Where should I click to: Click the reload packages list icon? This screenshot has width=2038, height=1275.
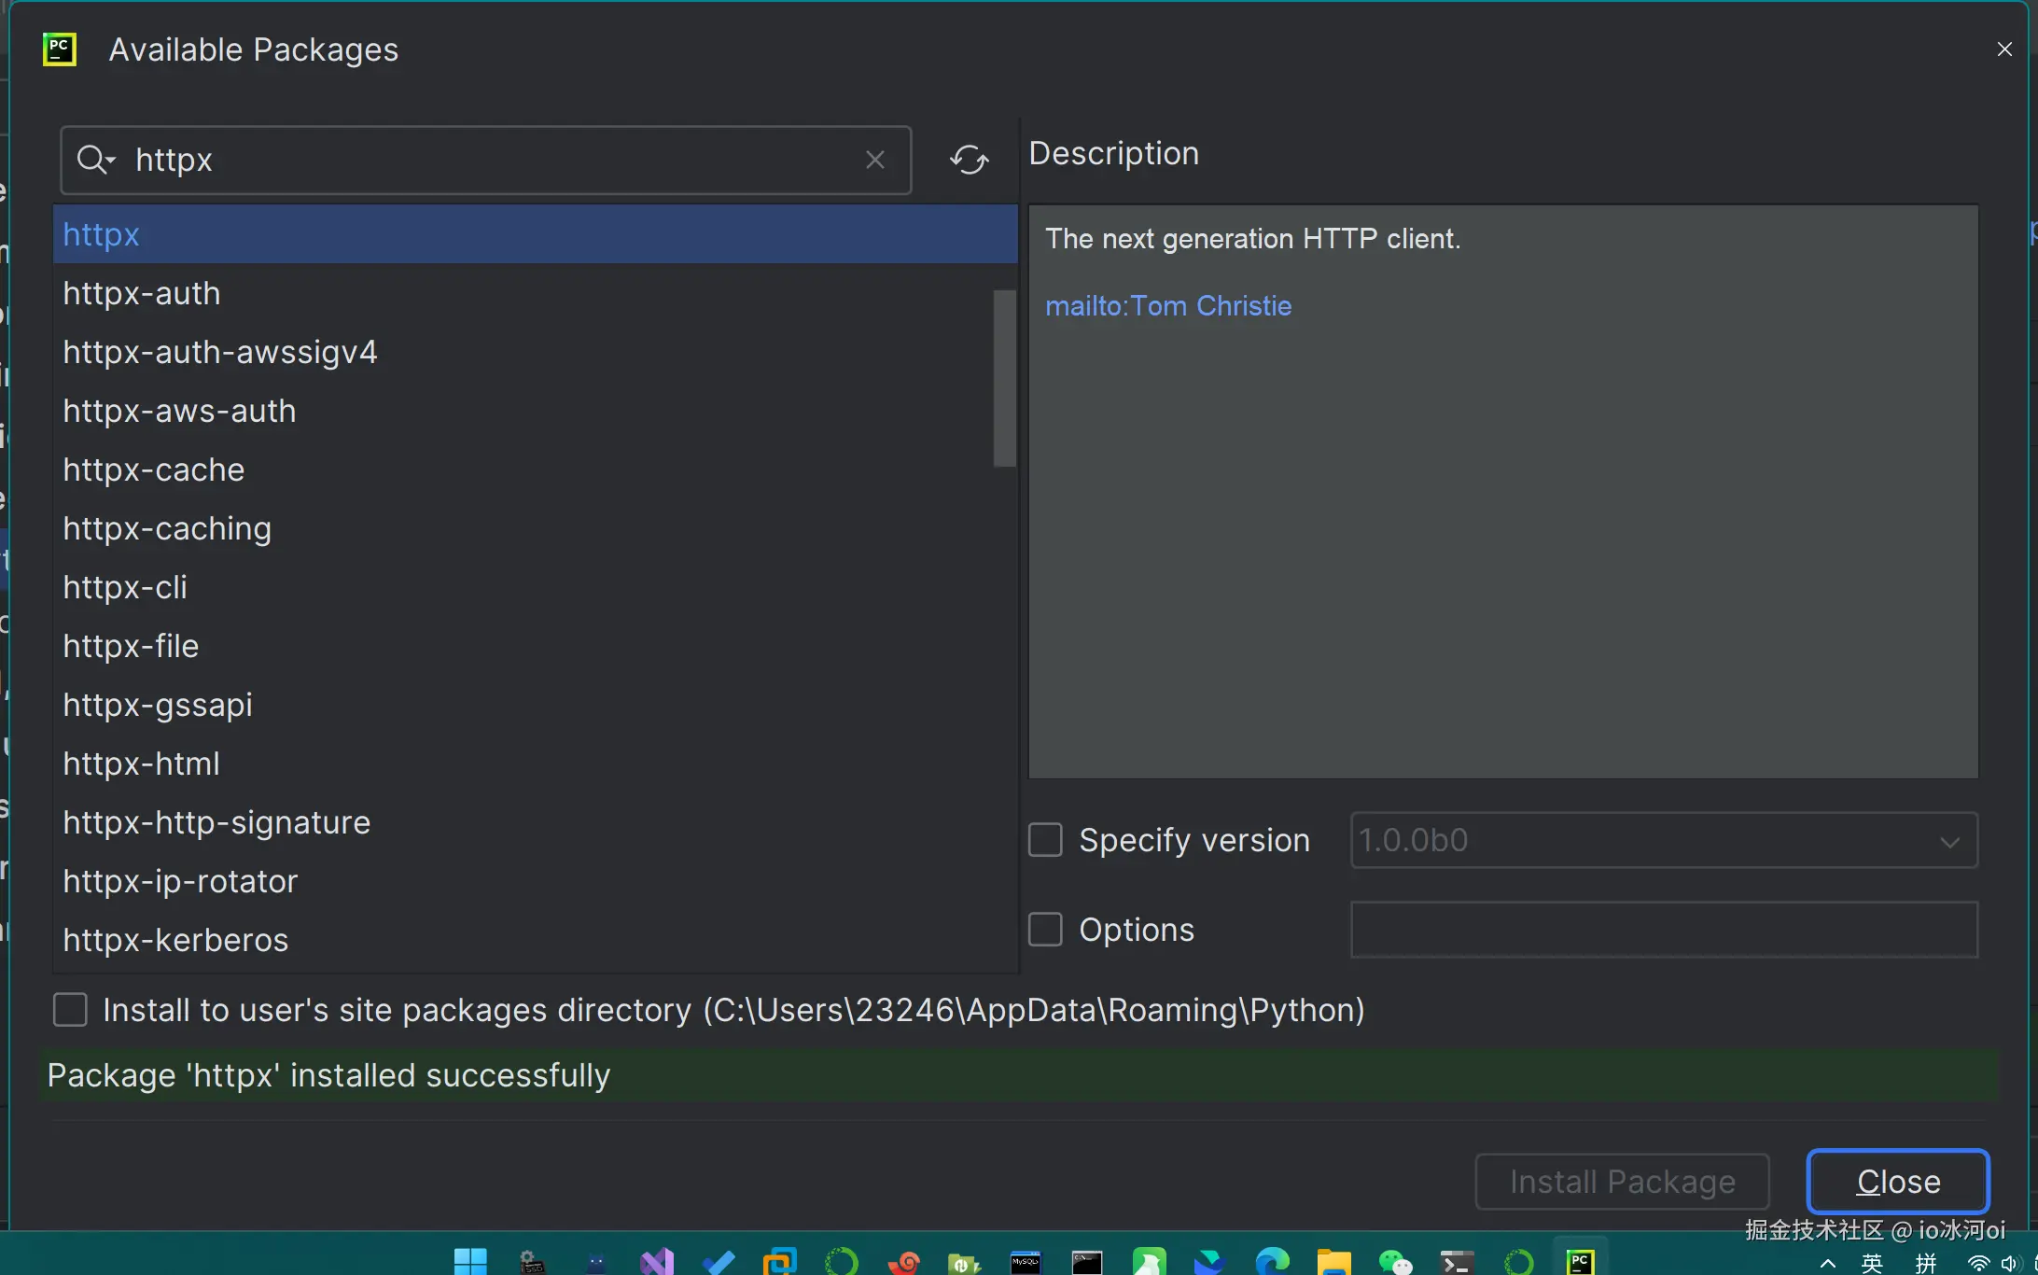[970, 160]
